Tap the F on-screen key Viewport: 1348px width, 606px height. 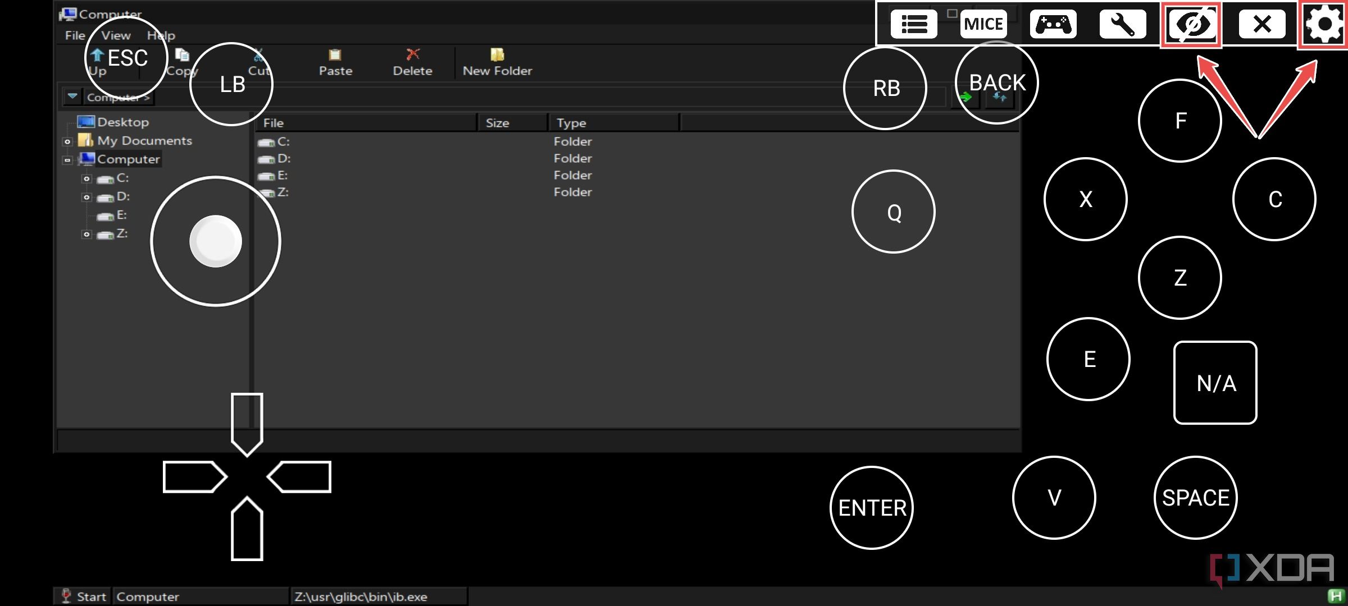click(1180, 121)
